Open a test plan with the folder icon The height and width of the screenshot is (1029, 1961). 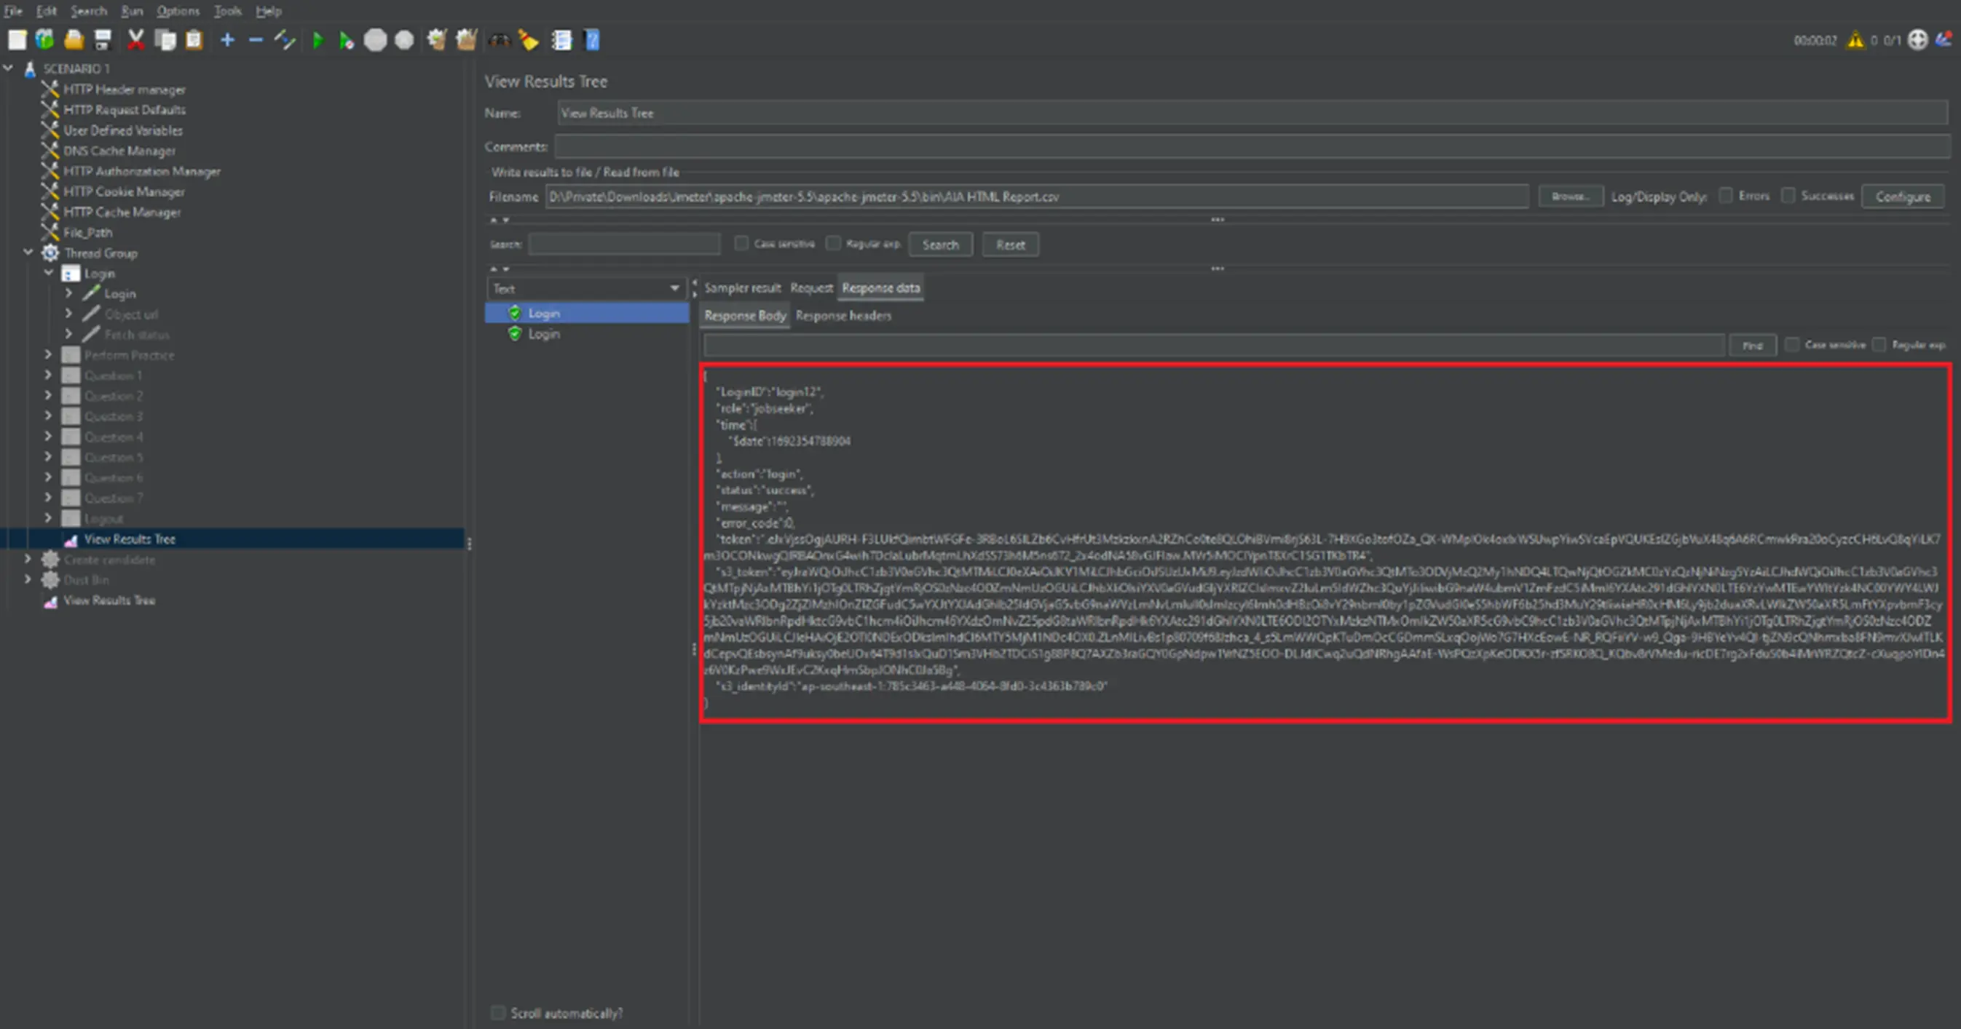tap(74, 40)
